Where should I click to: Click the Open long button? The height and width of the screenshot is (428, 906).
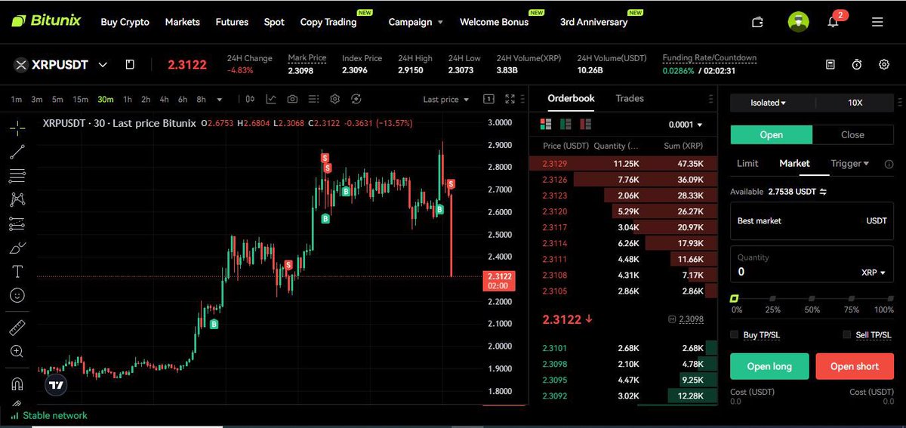click(x=769, y=366)
